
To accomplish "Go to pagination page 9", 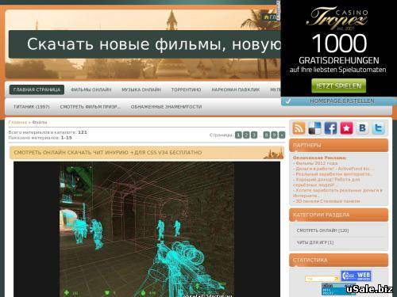I will pos(274,135).
